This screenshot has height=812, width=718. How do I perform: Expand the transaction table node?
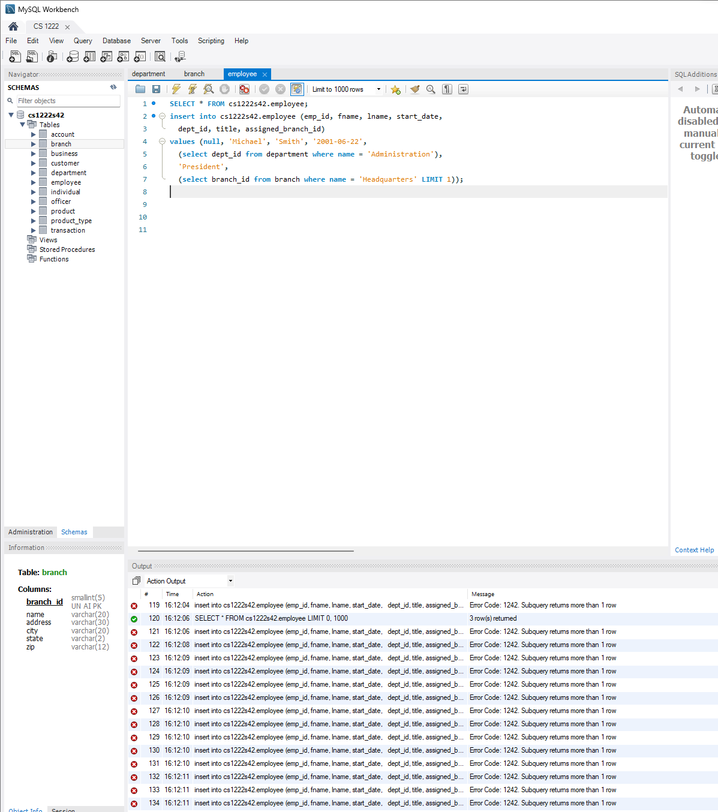pos(34,230)
